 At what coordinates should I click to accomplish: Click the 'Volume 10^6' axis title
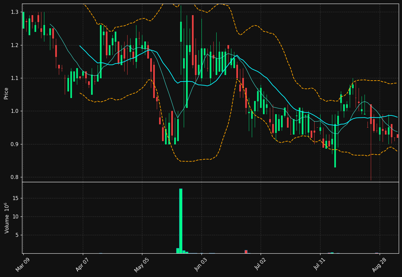[x=7, y=218]
